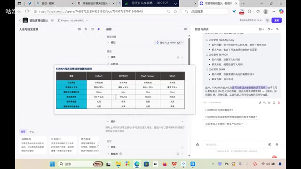Click the info icon beside 数据库
Viewport: 301px width, 169px height.
120,154
